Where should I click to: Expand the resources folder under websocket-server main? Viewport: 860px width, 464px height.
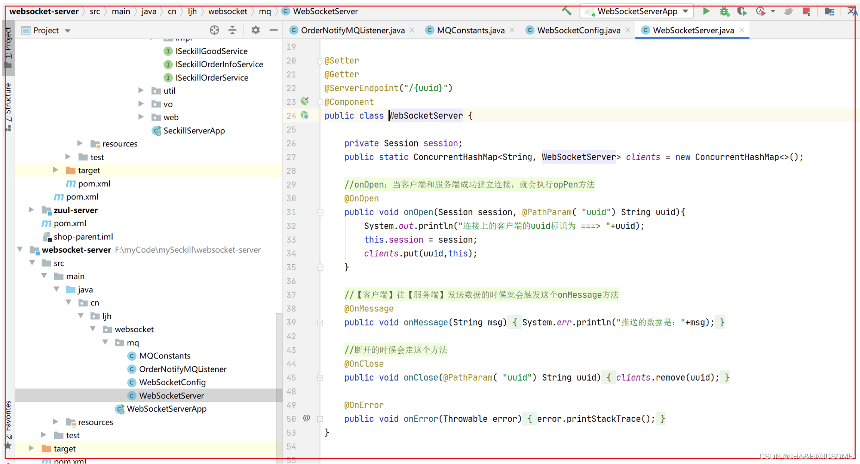[x=56, y=422]
